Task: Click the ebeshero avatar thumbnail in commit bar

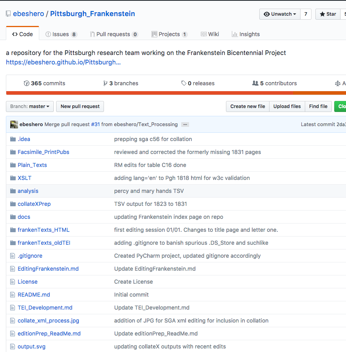Action: click(x=14, y=125)
